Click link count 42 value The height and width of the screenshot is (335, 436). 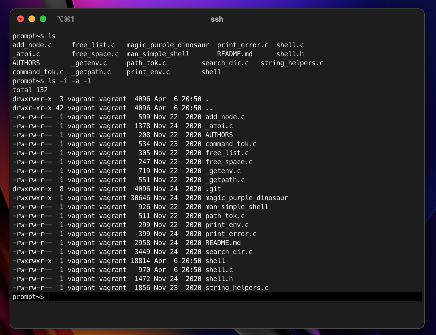tap(60, 108)
